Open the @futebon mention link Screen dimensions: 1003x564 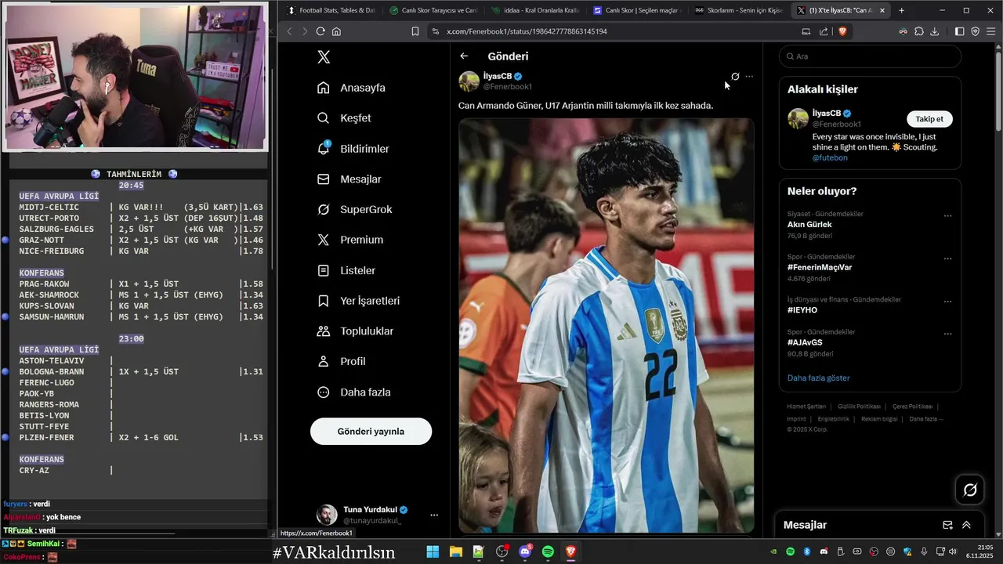click(830, 157)
